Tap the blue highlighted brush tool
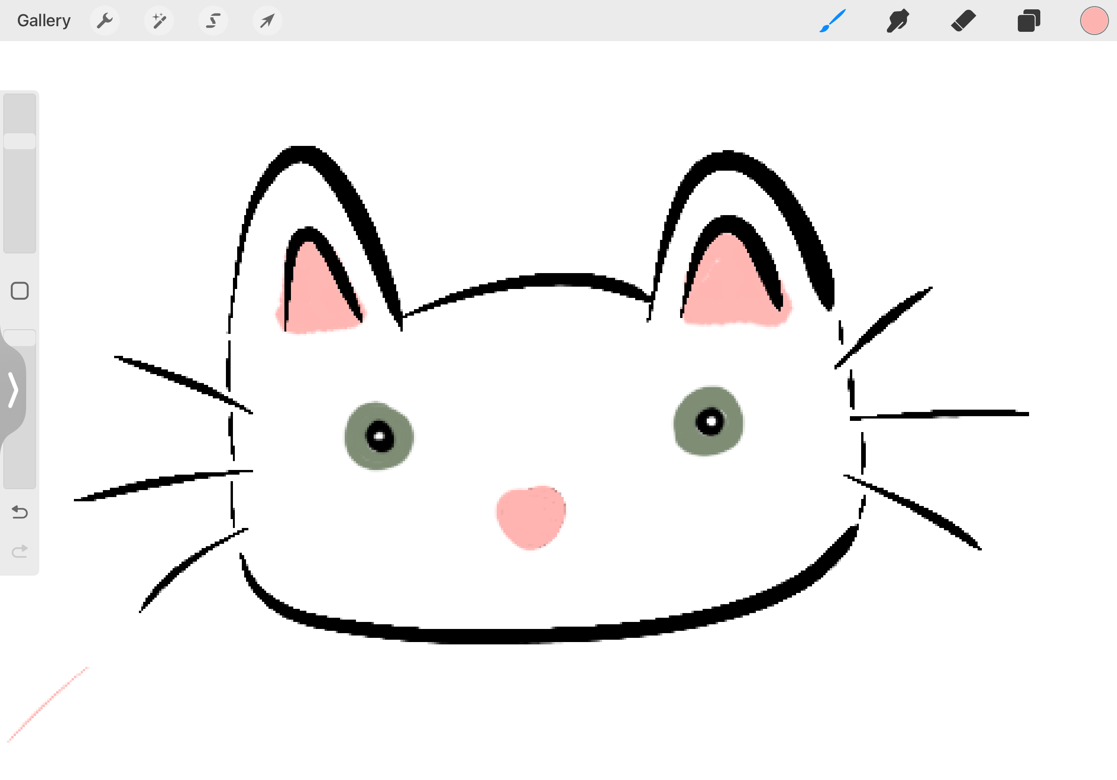1117x780 pixels. coord(833,21)
